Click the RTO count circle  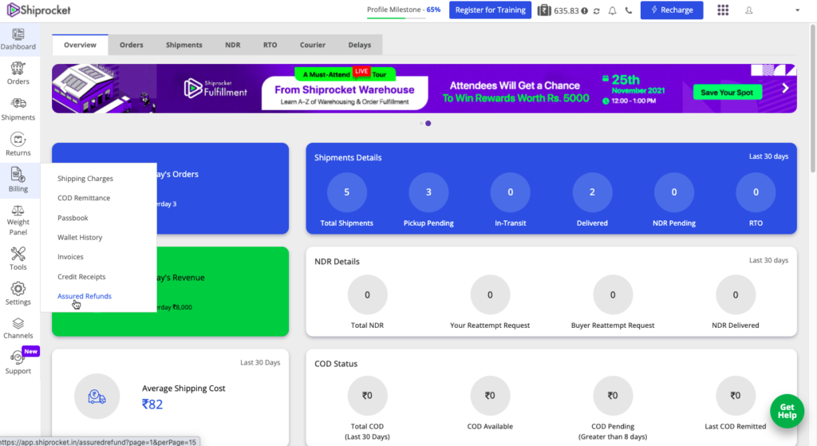[756, 192]
